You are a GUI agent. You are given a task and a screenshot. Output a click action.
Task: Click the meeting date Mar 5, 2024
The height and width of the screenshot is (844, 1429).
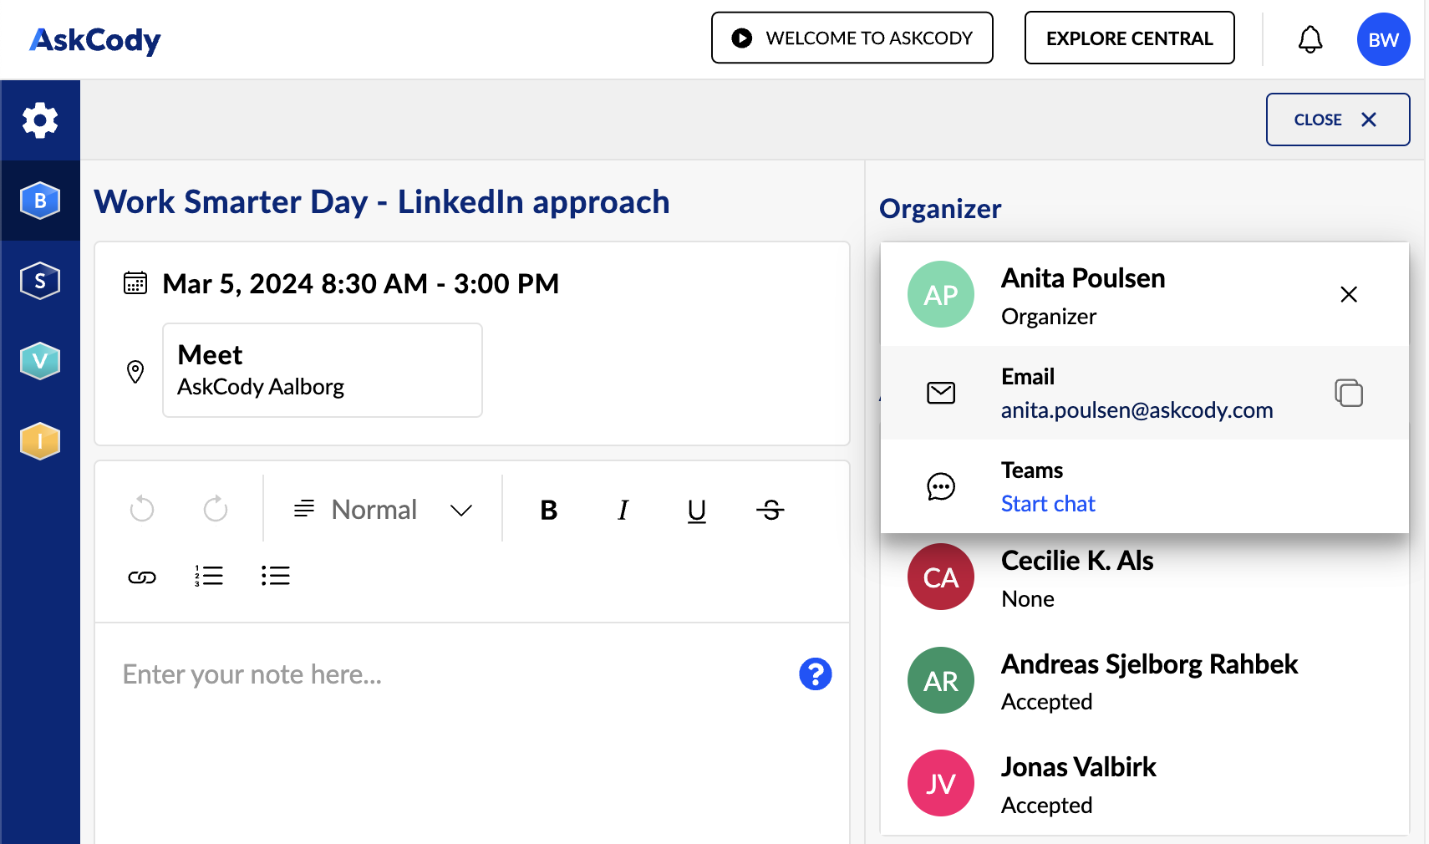click(x=360, y=284)
